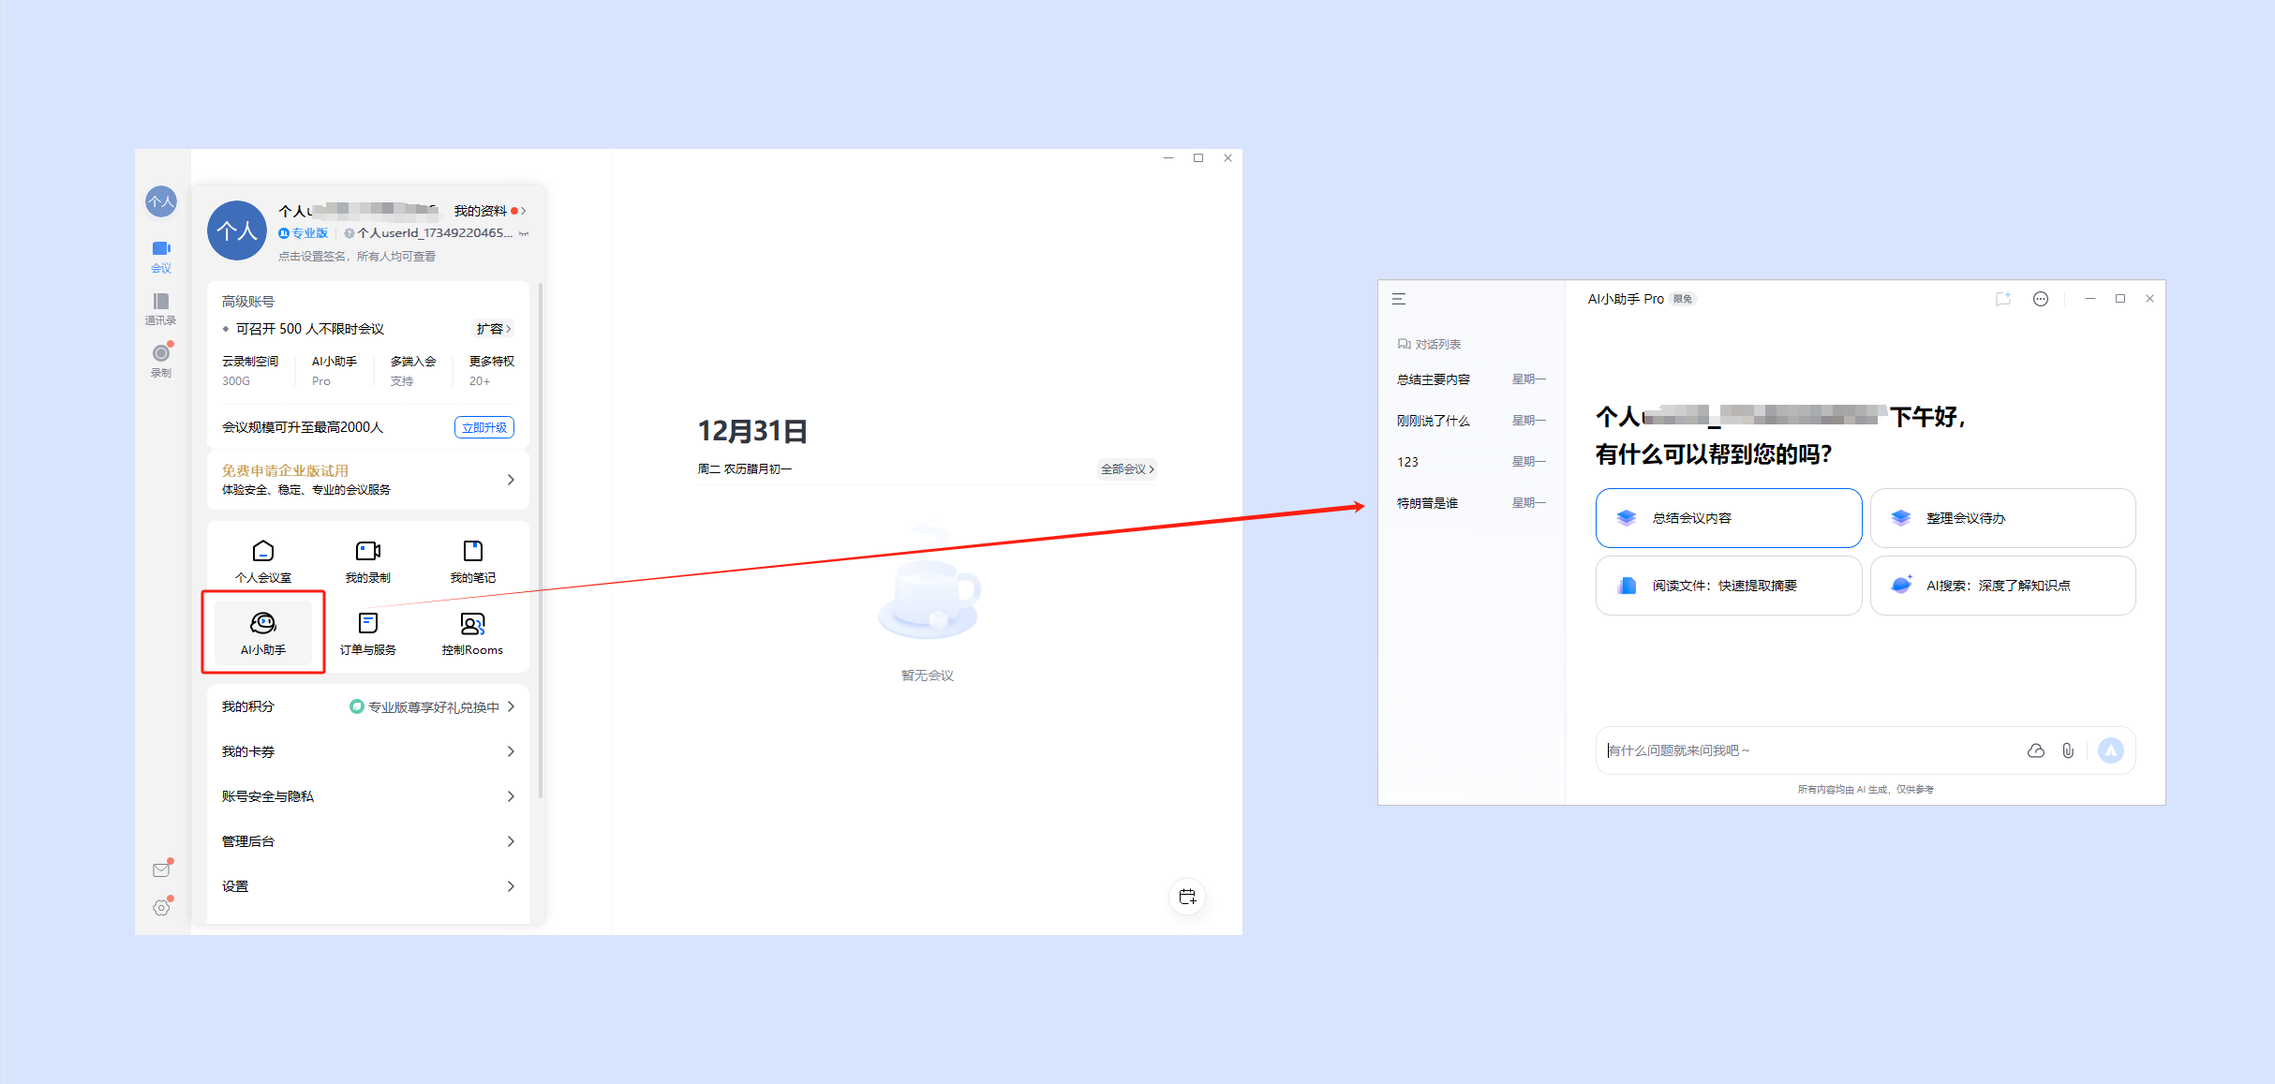Click 阅读文件：快速提取摘要 card

pyautogui.click(x=1729, y=586)
